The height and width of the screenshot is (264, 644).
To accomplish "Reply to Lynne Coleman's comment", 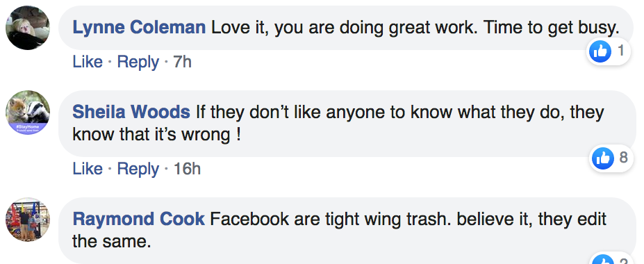I will pyautogui.click(x=138, y=63).
